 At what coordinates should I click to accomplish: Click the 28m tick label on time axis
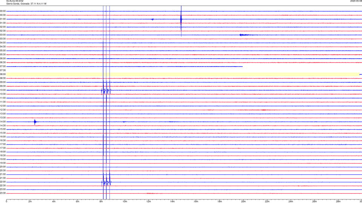point(338,201)
